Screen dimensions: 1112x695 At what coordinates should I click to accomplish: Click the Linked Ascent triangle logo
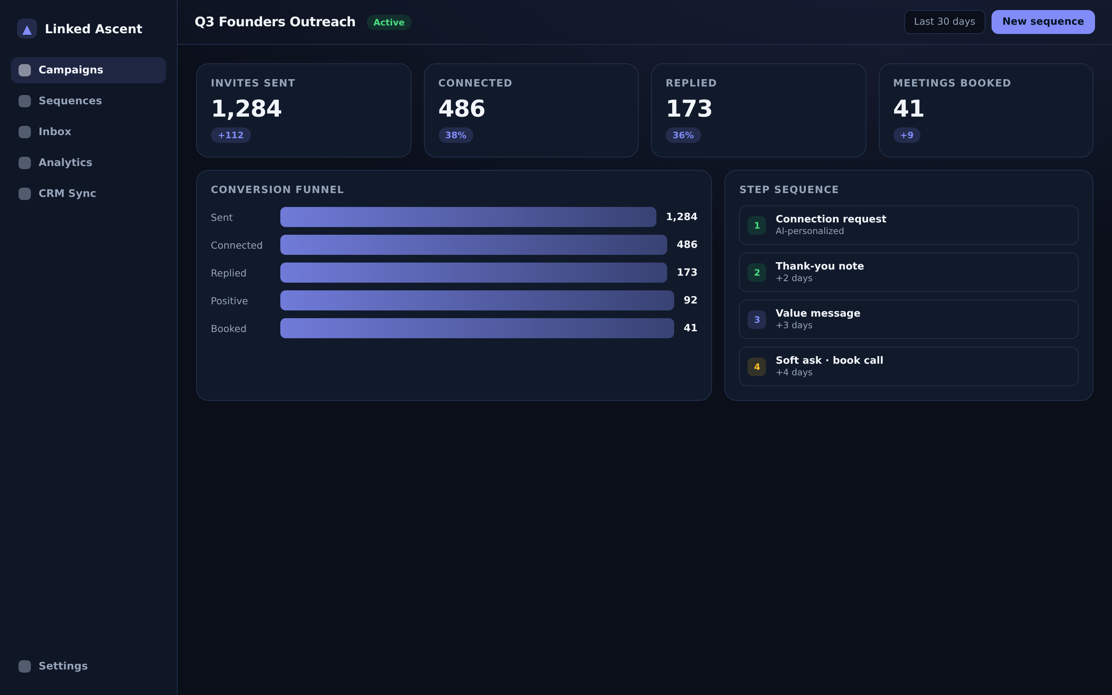coord(27,29)
